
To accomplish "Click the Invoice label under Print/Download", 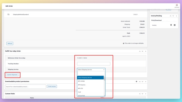I will coord(154,25).
